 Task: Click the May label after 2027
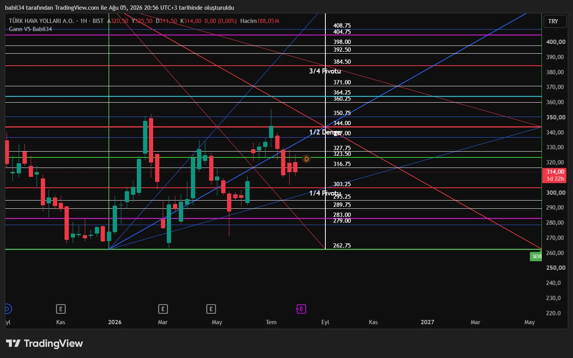coord(529,322)
